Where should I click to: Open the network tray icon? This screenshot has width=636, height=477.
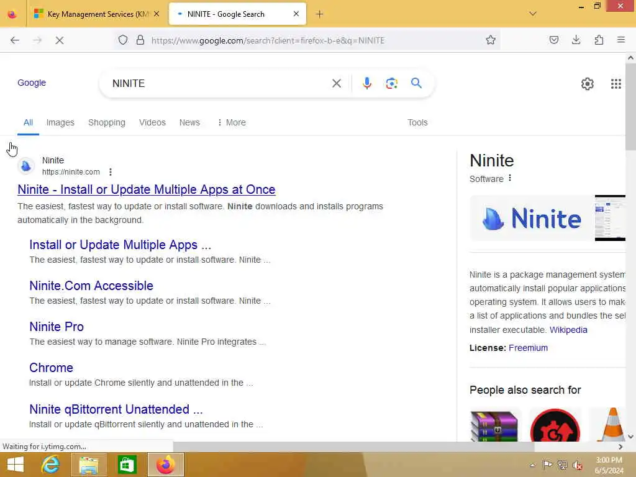(x=562, y=465)
